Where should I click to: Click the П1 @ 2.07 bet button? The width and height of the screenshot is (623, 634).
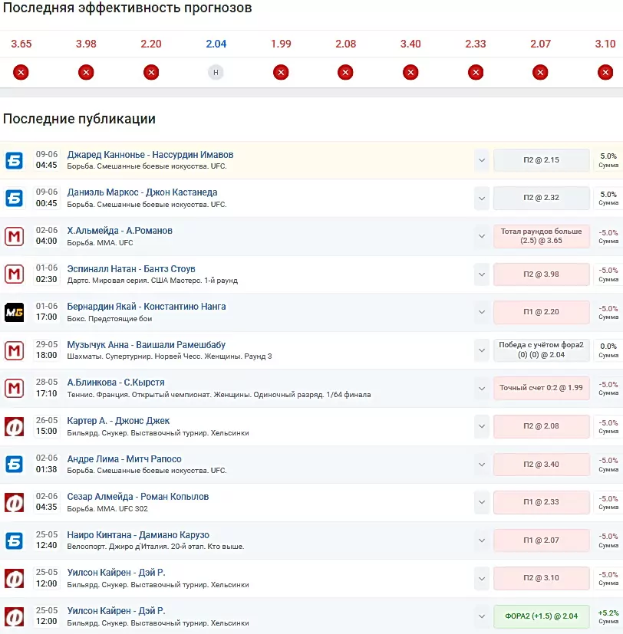click(x=541, y=540)
